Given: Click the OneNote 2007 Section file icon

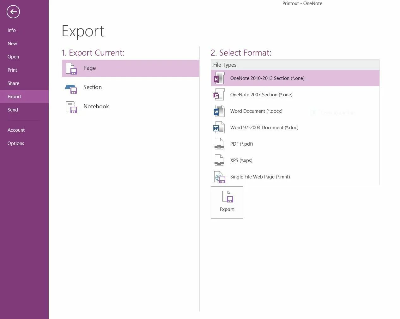Looking at the screenshot, I should [219, 95].
